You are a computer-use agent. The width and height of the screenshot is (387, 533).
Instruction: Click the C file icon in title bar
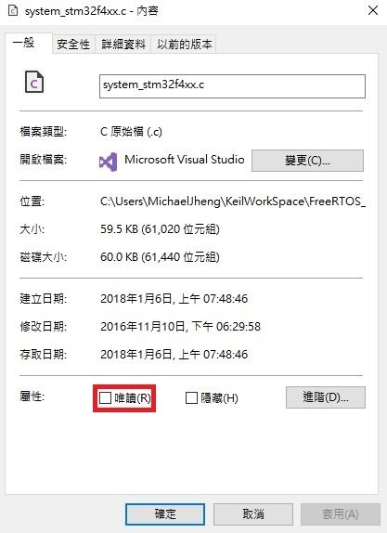[x=13, y=10]
